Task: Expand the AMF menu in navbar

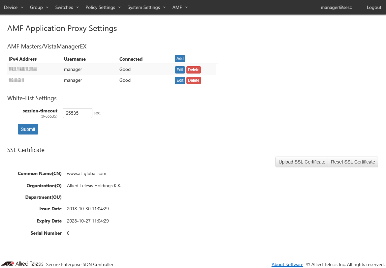Action: [x=180, y=7]
